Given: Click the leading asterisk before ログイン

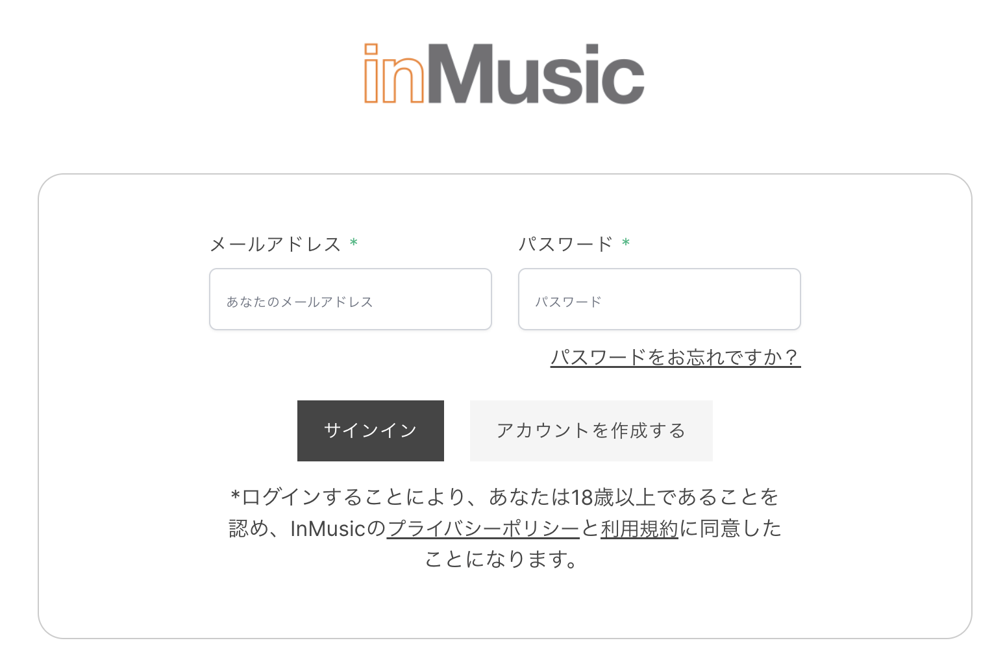Looking at the screenshot, I should 236,497.
